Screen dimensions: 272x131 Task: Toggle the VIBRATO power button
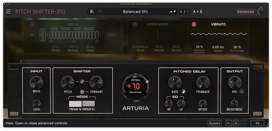point(194,24)
